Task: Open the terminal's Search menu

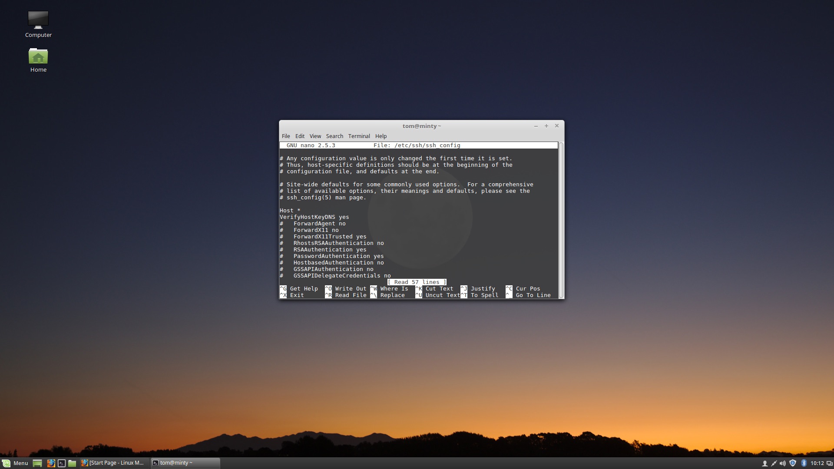Action: coord(334,136)
